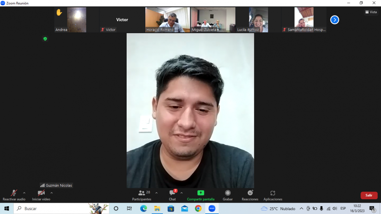The width and height of the screenshot is (381, 214).
Task: Start recording with Grabar
Action: [228, 195]
